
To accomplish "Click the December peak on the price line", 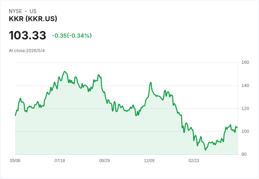I will point(151,82).
